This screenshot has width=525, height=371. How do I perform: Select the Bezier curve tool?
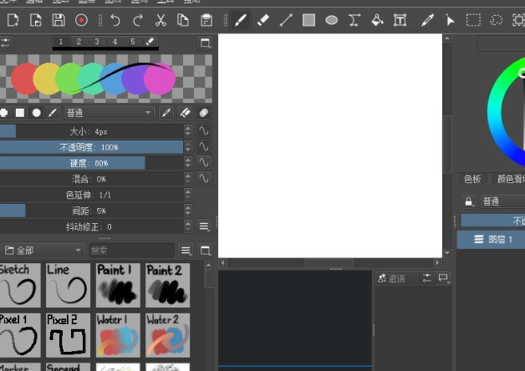tap(354, 20)
